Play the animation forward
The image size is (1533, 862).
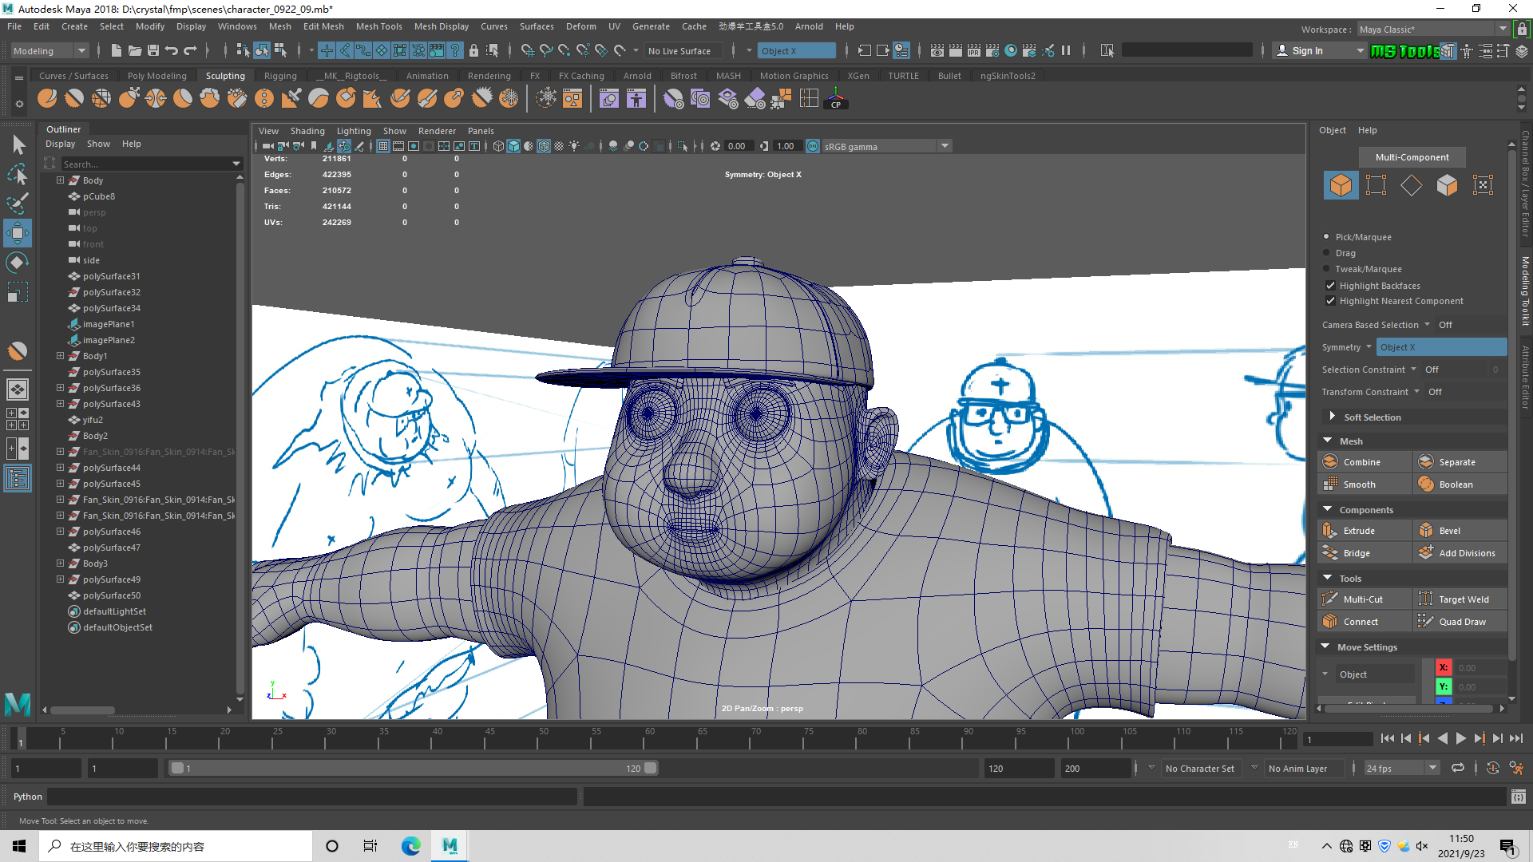(1460, 738)
